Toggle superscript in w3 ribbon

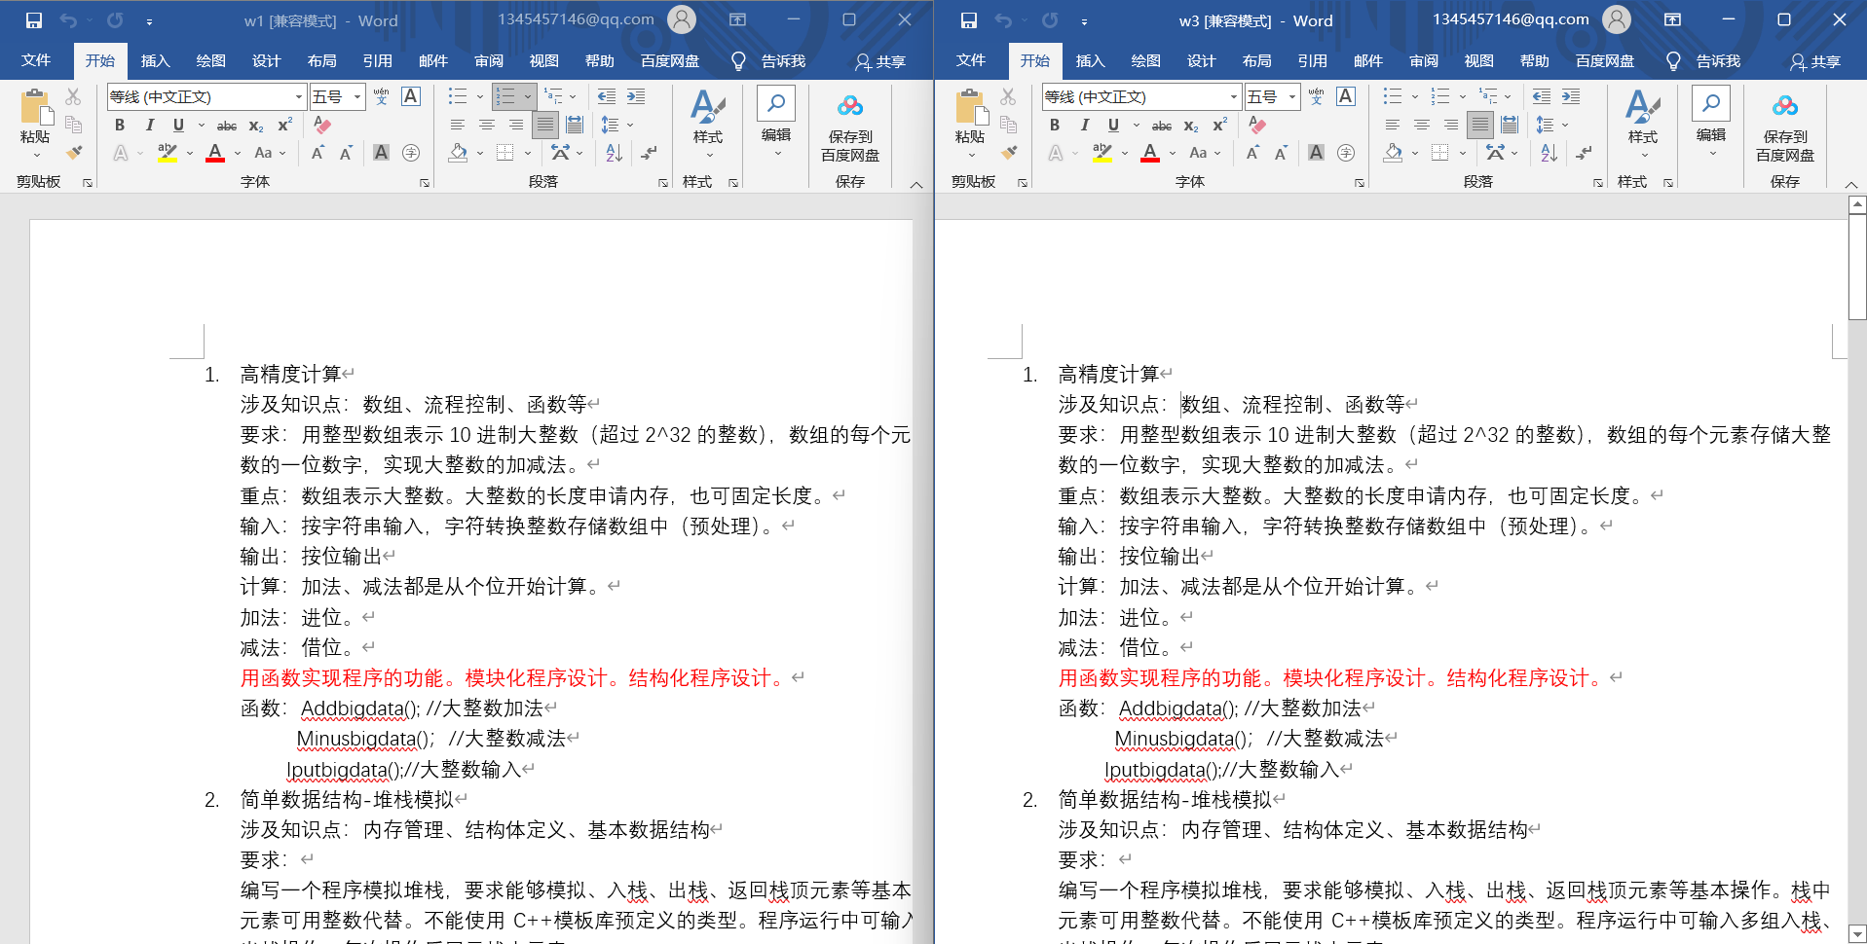pos(1219,125)
